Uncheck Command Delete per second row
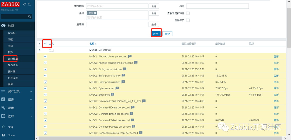This screenshot has width=291, height=140. [46, 107]
